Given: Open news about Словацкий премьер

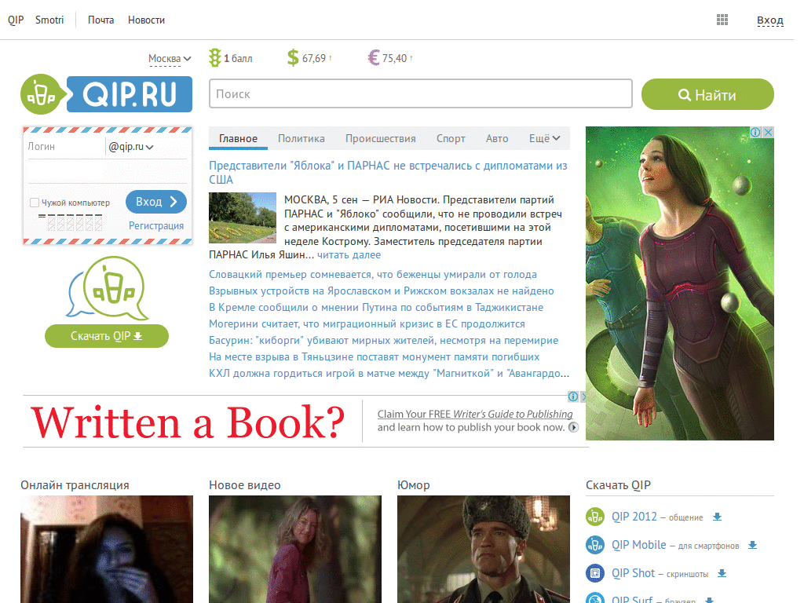Looking at the screenshot, I should click(373, 274).
